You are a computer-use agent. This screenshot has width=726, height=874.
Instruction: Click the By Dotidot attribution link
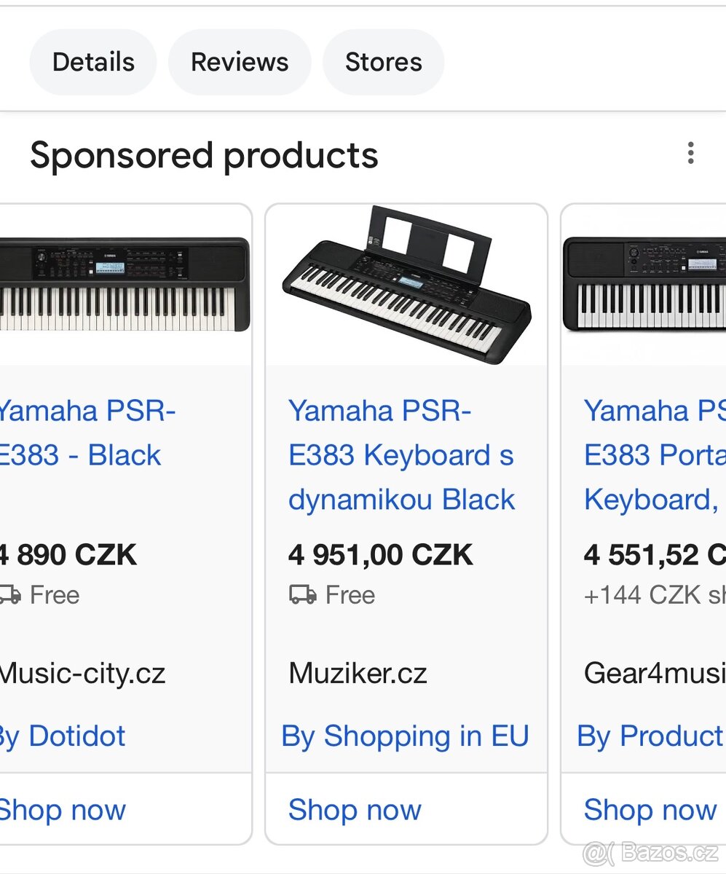point(62,736)
